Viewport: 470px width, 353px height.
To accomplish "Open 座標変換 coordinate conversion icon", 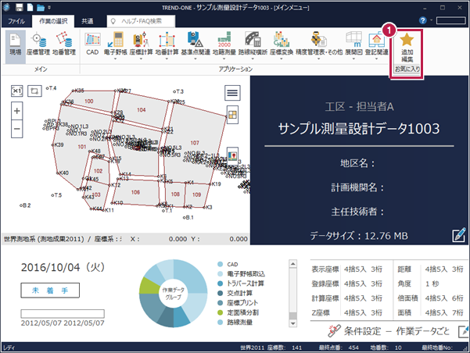I will tap(282, 44).
